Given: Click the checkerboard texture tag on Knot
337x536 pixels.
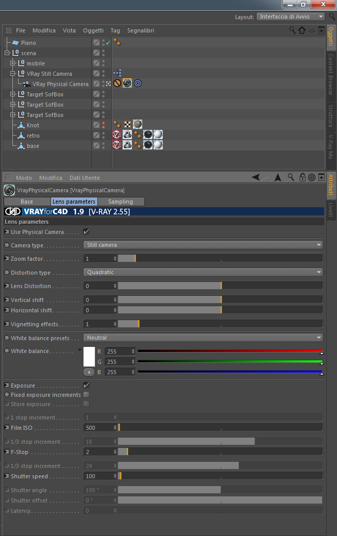Looking at the screenshot, I should pos(127,124).
